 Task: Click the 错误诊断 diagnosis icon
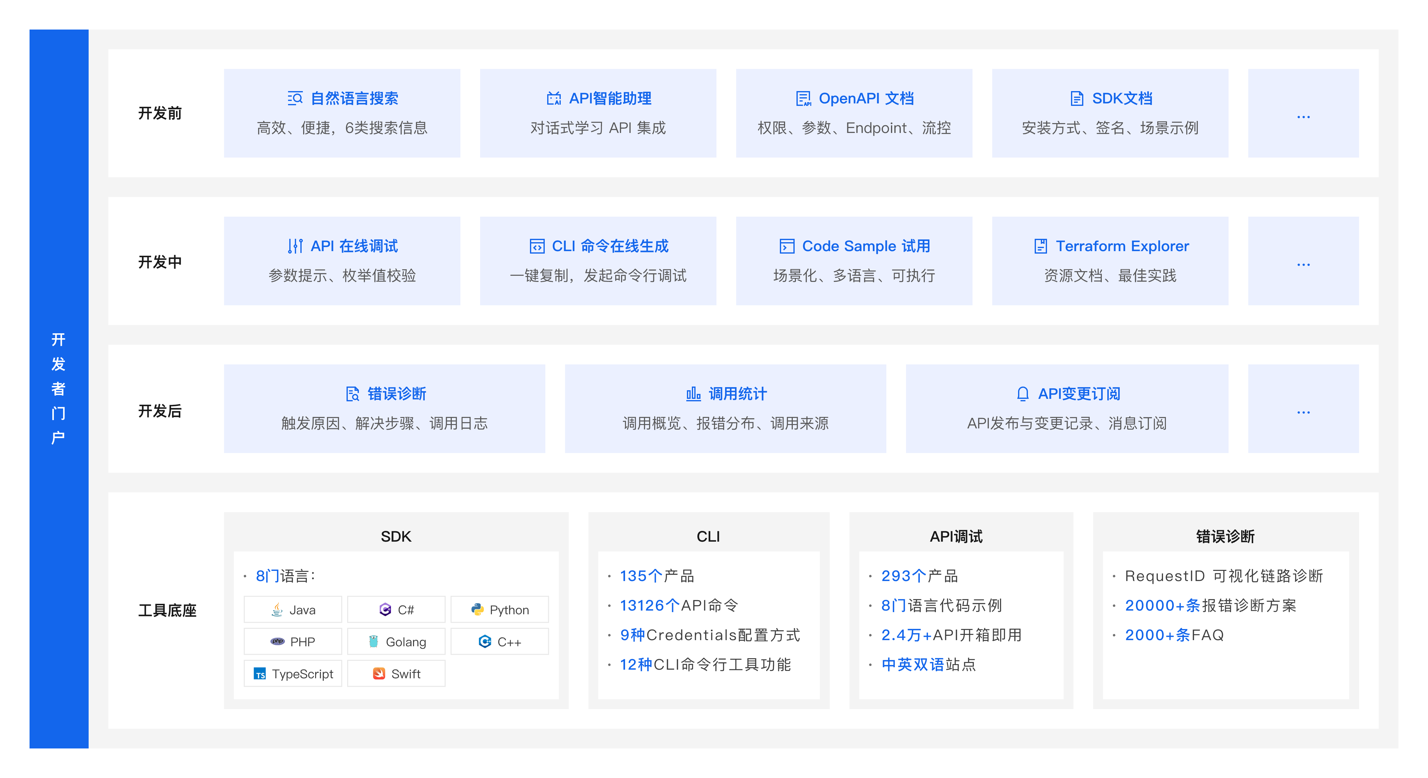pos(353,394)
